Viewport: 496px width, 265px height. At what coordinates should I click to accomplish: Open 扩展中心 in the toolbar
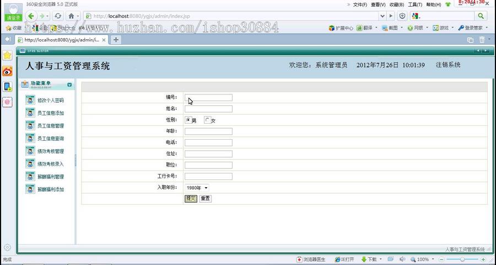coord(341,28)
